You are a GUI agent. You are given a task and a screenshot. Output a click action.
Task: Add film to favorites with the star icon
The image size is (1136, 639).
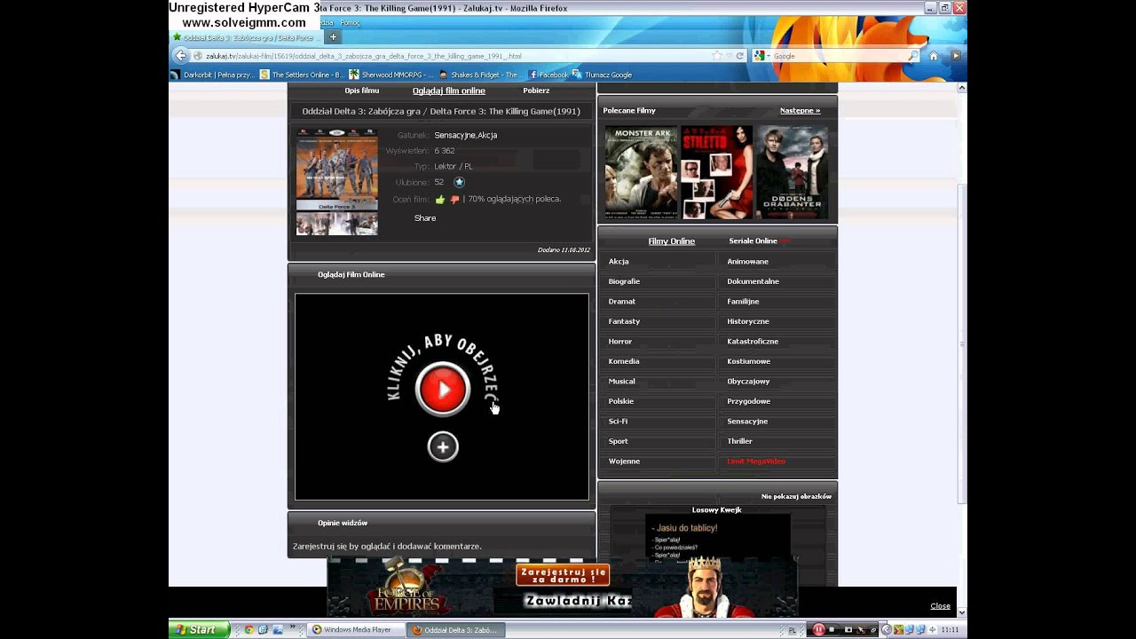(x=459, y=182)
